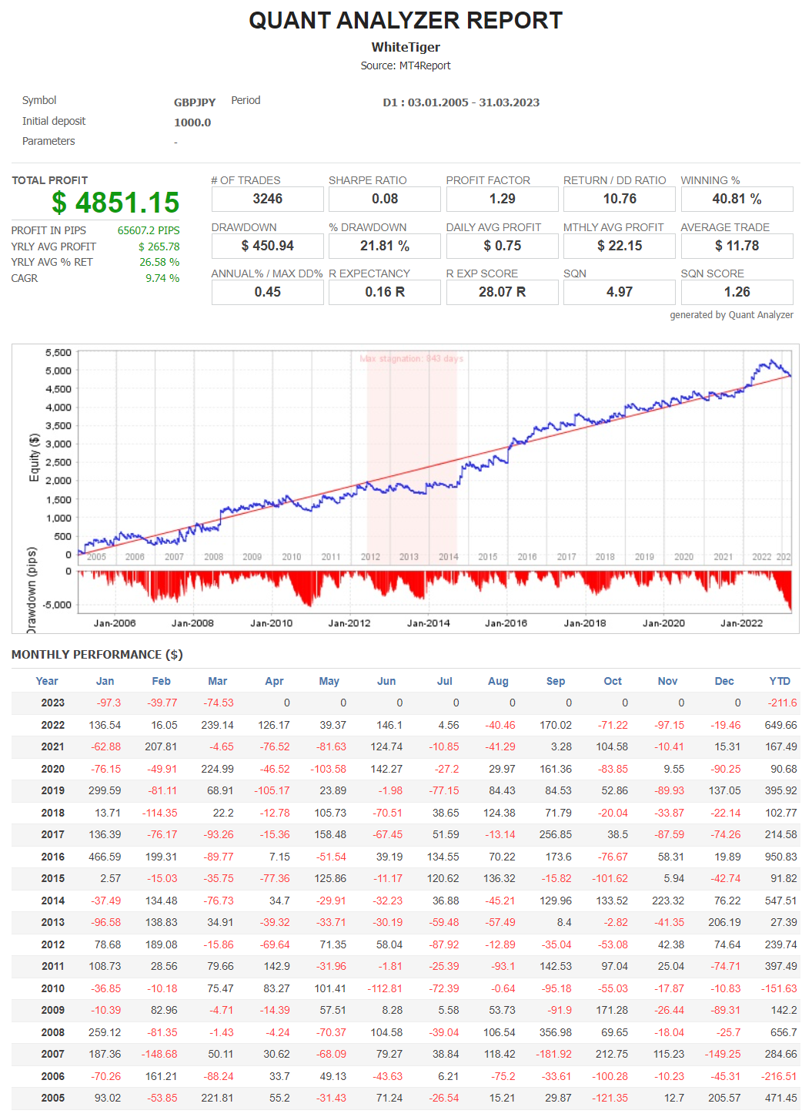
Task: Select the # of Trades box showing 3246
Action: pyautogui.click(x=267, y=199)
